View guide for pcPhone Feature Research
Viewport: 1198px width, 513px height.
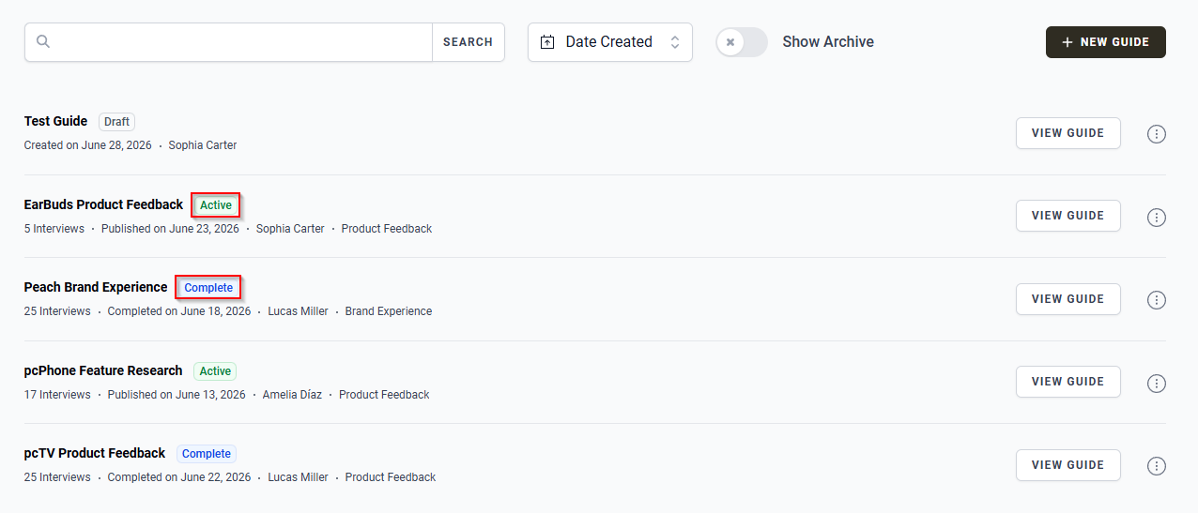[1068, 382]
